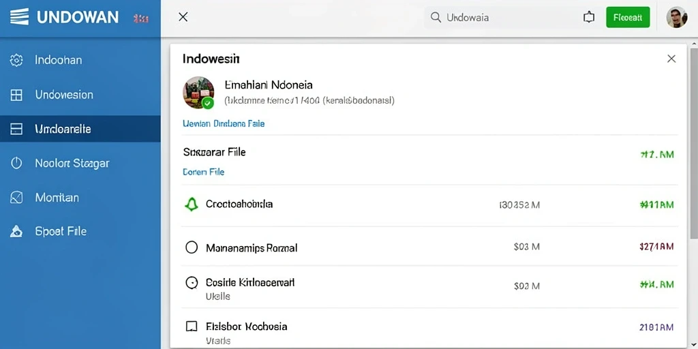Select the highlighted Undoarelte sidebar item
The height and width of the screenshot is (349, 698).
click(x=80, y=129)
